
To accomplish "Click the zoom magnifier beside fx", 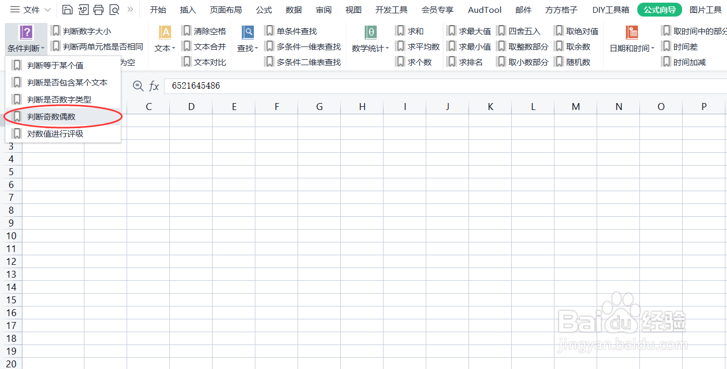I will [x=138, y=85].
